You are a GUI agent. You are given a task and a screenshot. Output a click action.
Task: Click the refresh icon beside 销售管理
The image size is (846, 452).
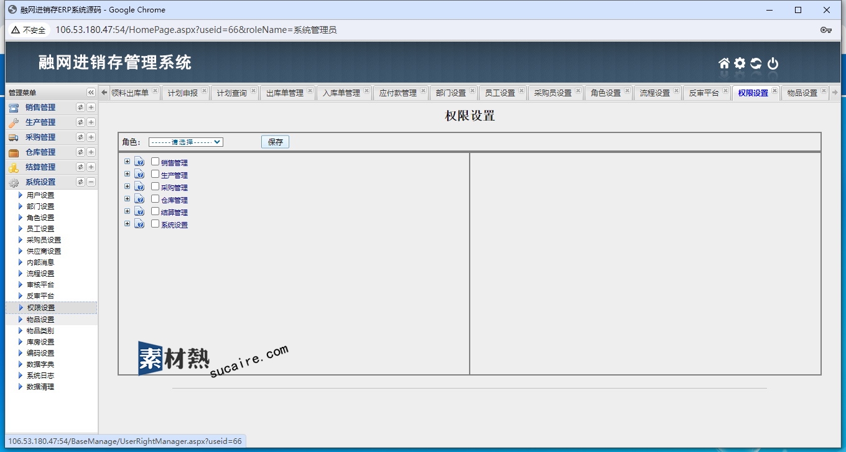(80, 107)
